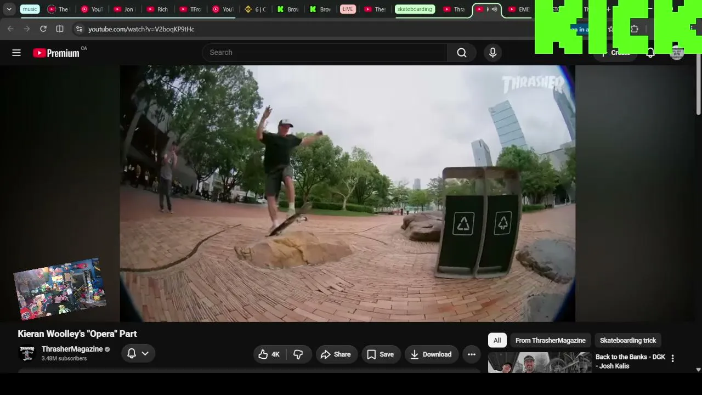Mute the audio-playing tab speaker icon
This screenshot has height=395, width=702.
coord(495,9)
